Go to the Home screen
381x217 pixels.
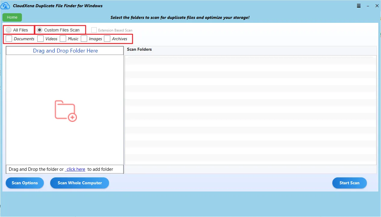12,17
